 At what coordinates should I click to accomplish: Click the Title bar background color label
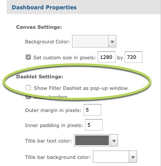[x=58, y=157]
